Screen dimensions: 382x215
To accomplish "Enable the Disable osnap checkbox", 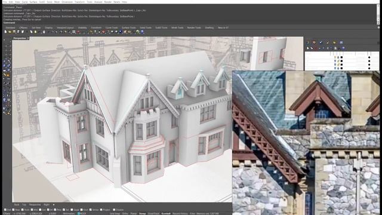I will (114, 210).
